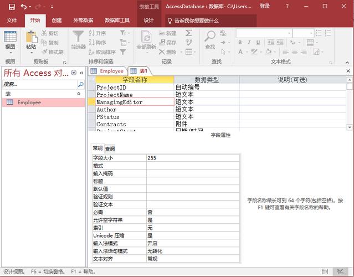Click the Save record (保存) icon
The height and width of the screenshot is (277, 354).
[162, 42]
